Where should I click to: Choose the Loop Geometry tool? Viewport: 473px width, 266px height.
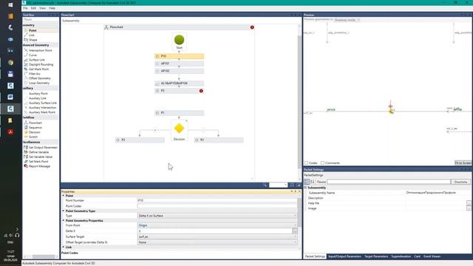(39, 83)
